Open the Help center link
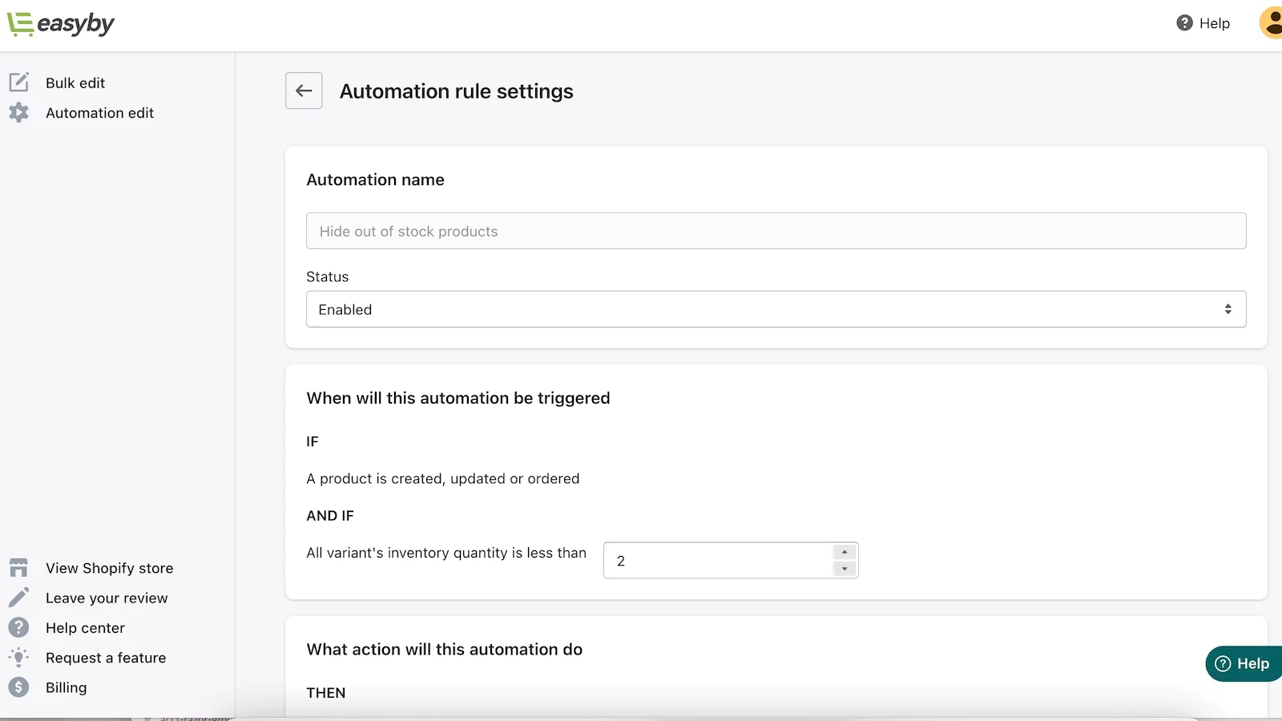Screen dimensions: 1282x721 (x=85, y=628)
